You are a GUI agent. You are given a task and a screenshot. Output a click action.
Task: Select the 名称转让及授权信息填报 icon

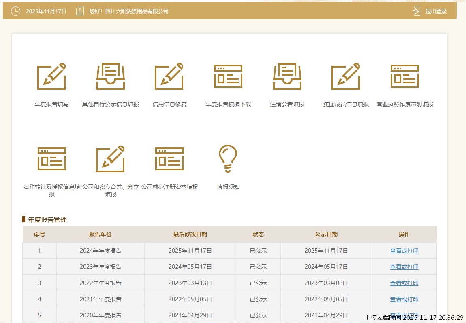[x=51, y=159]
